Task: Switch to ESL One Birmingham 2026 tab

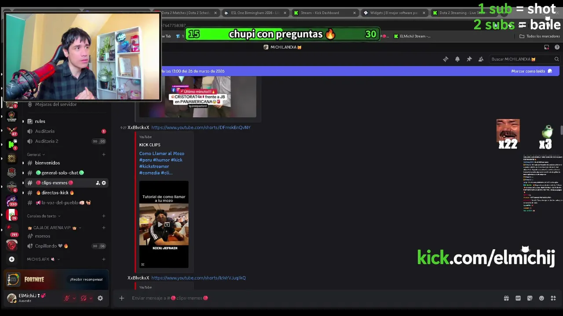Action: click(255, 13)
